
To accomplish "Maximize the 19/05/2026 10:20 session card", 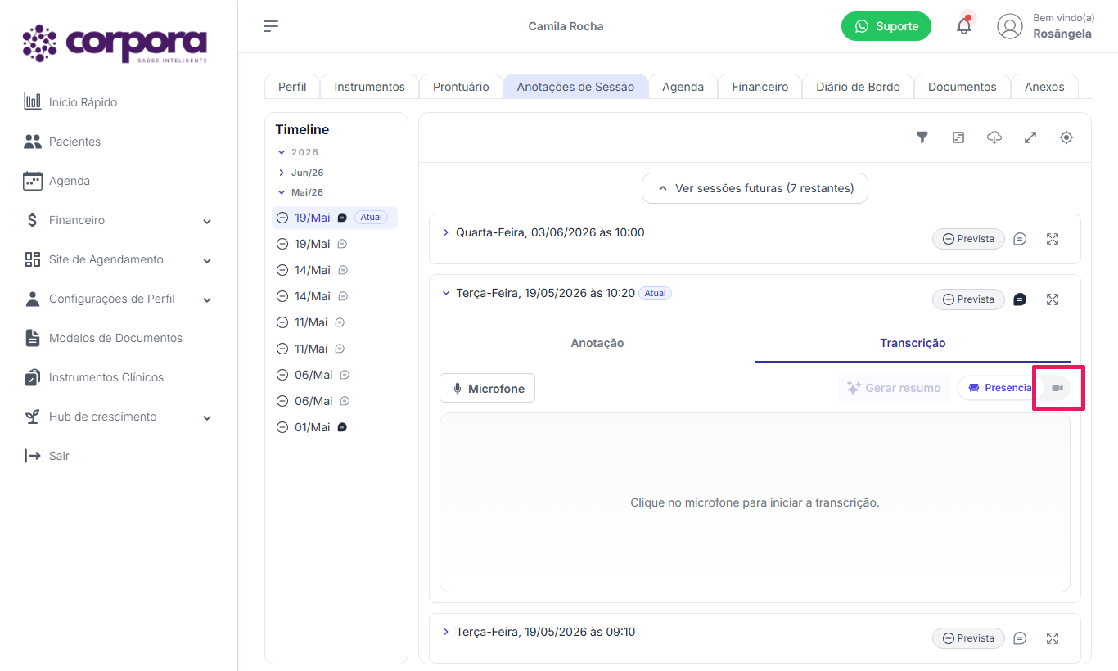I will 1053,299.
